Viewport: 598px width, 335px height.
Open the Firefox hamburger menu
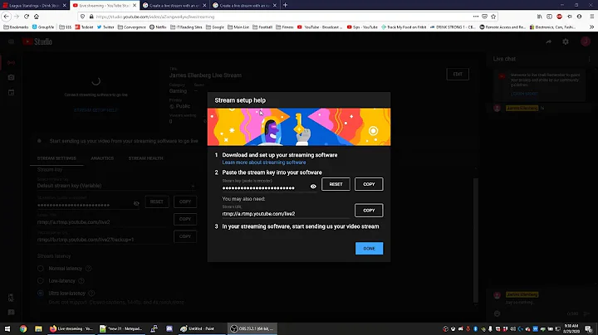592,17
